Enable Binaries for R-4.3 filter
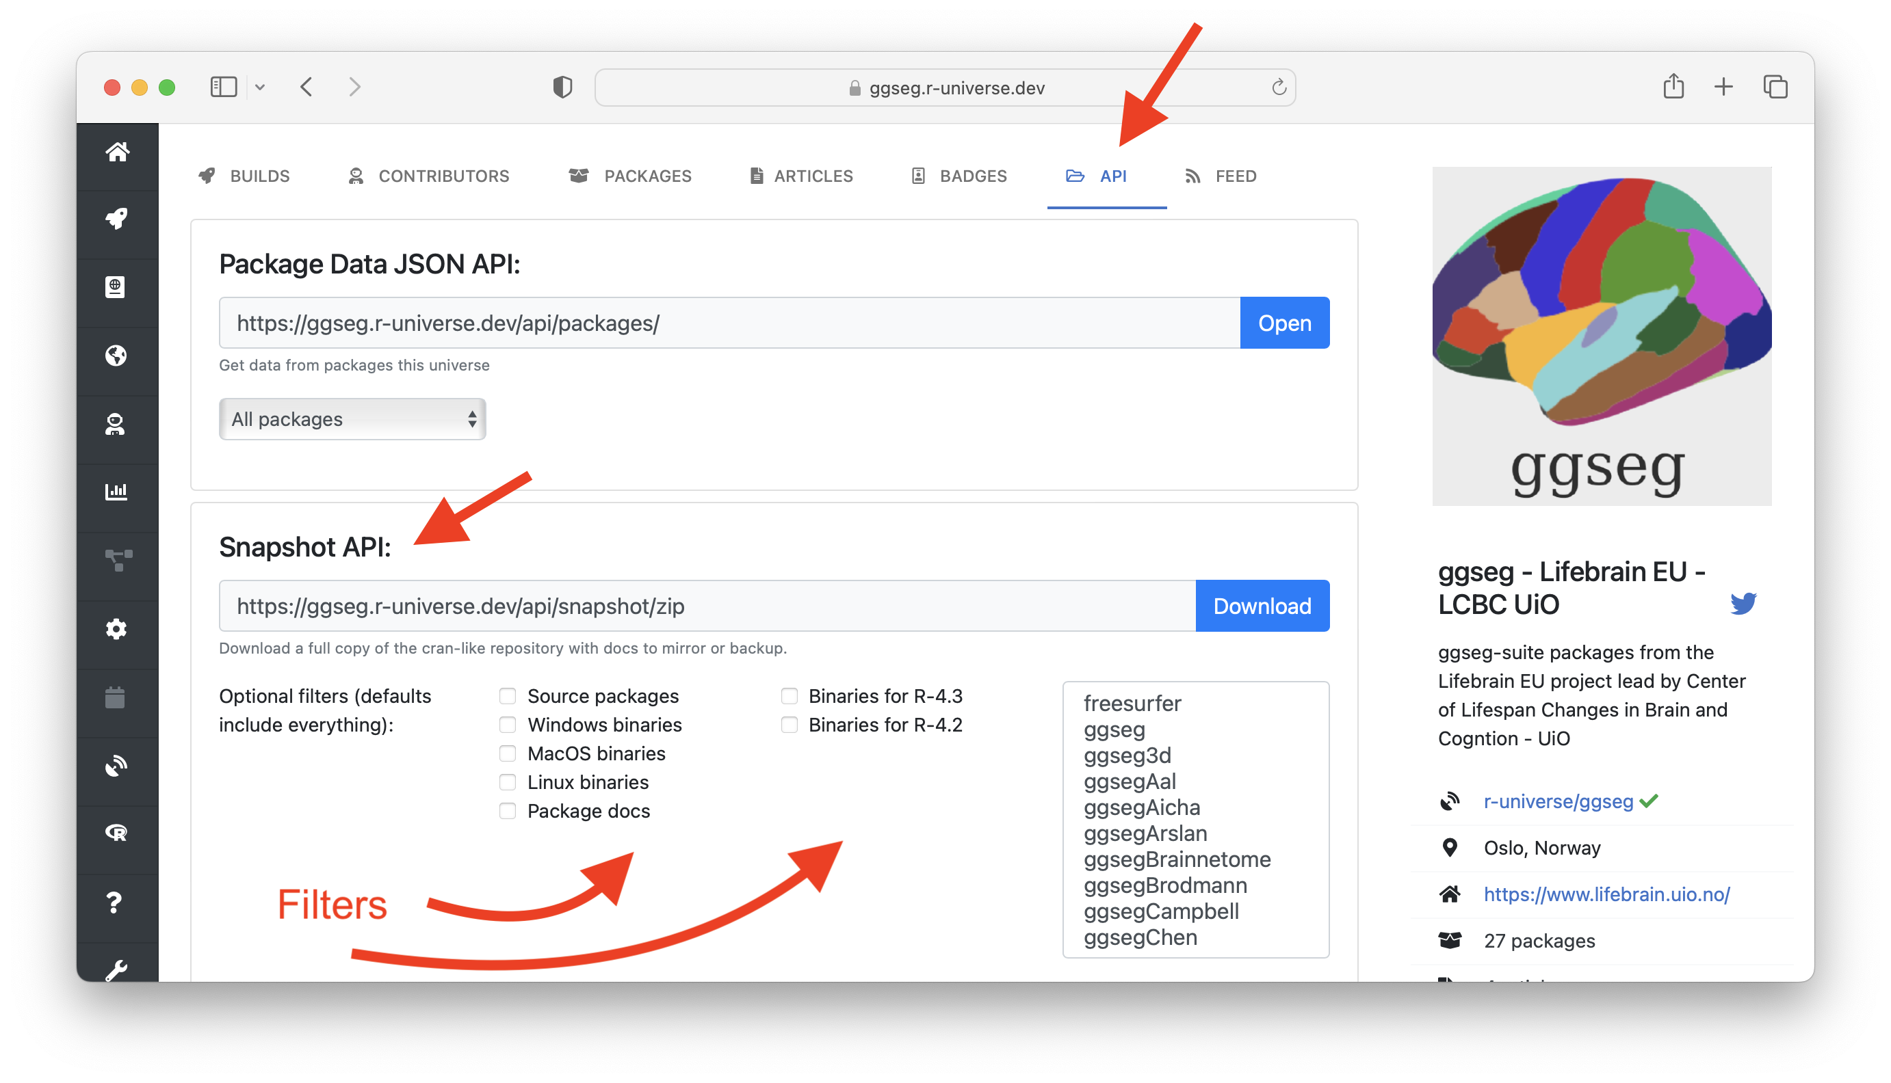This screenshot has width=1891, height=1083. 789,696
